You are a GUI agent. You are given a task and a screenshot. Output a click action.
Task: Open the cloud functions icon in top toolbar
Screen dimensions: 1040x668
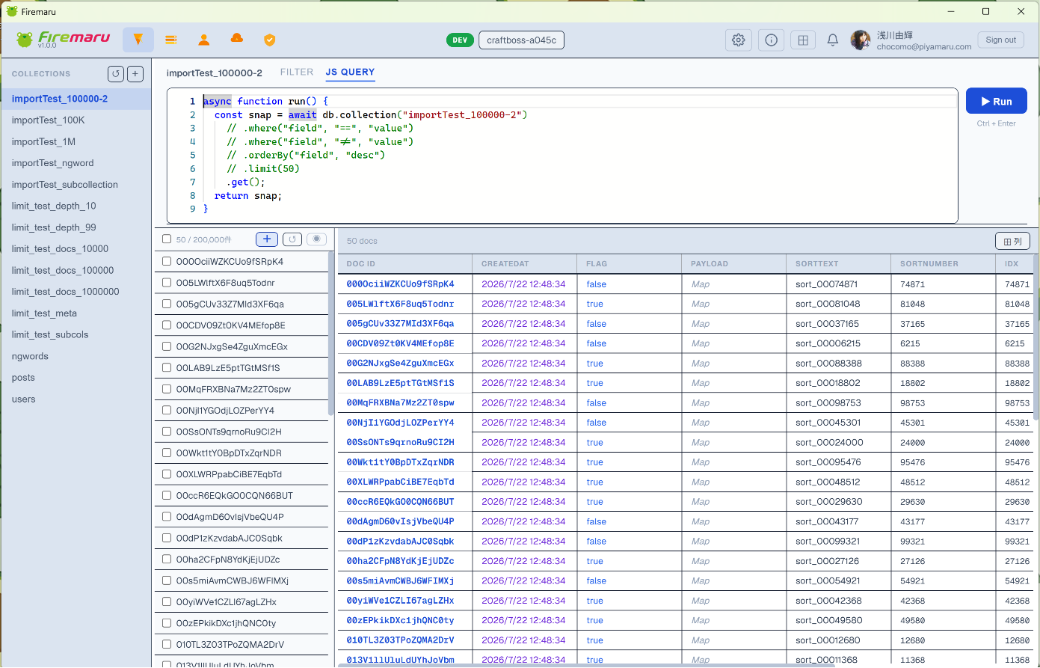tap(237, 39)
